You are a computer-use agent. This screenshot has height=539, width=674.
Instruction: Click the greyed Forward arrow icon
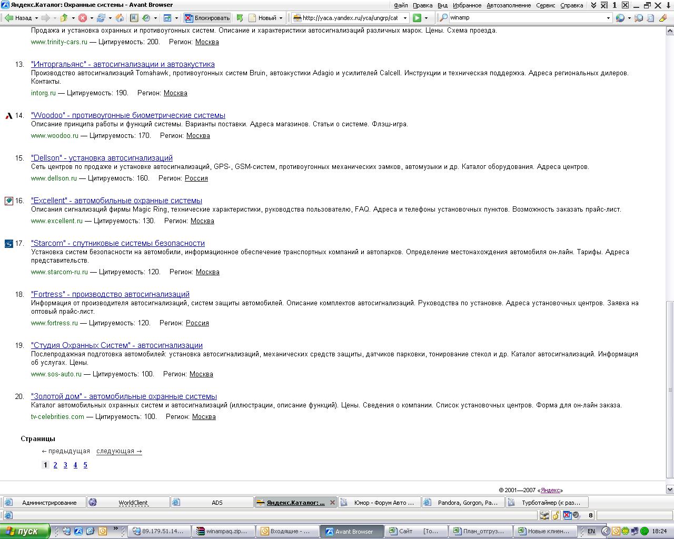(x=46, y=17)
